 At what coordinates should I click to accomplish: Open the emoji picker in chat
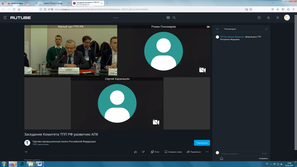[x=222, y=159]
